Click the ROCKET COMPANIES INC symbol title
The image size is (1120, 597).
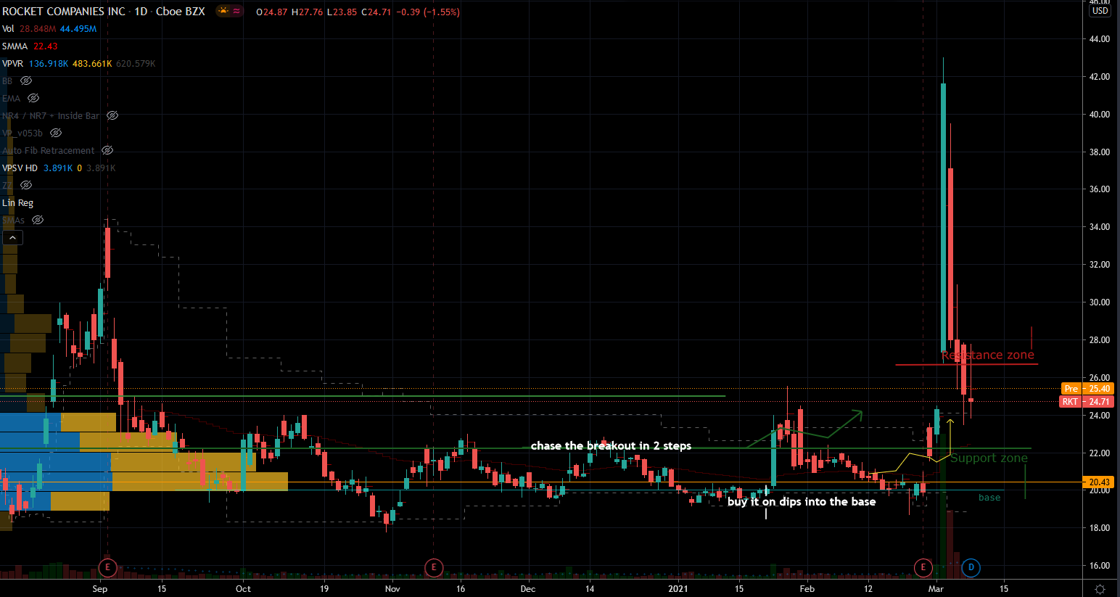coord(63,12)
